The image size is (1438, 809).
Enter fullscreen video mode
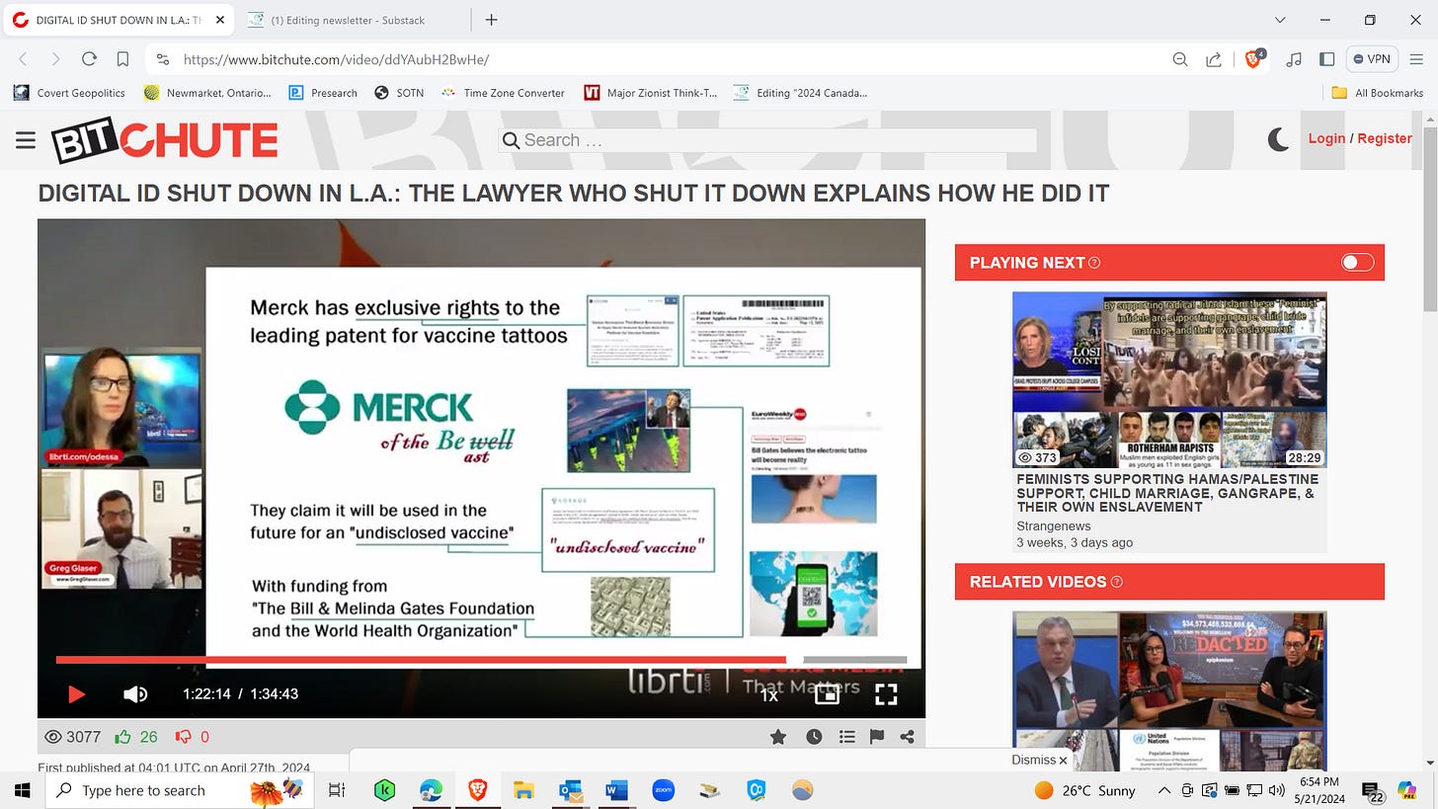pos(886,694)
